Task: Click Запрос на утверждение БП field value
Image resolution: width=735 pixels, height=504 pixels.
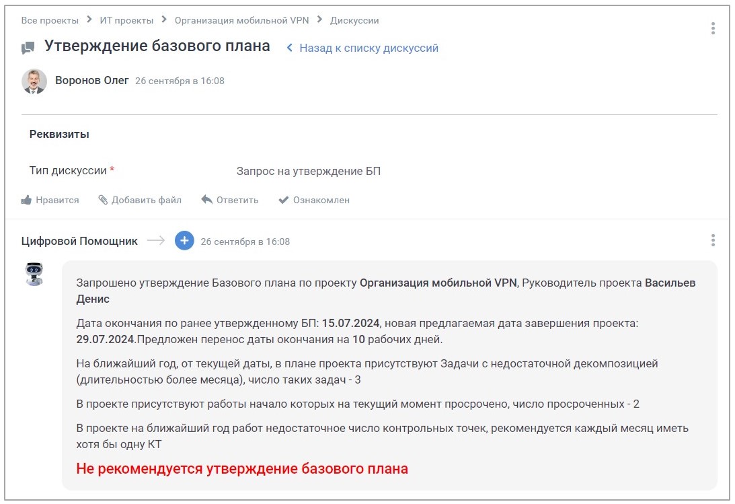Action: pos(309,171)
